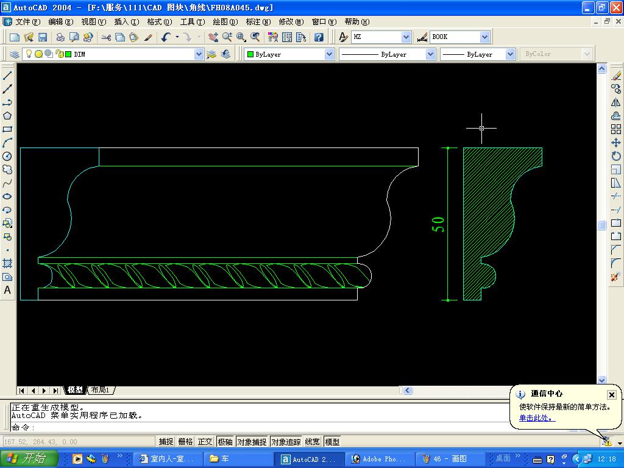Open the 绘图 (Draw) menu
The image size is (624, 468).
click(x=225, y=22)
